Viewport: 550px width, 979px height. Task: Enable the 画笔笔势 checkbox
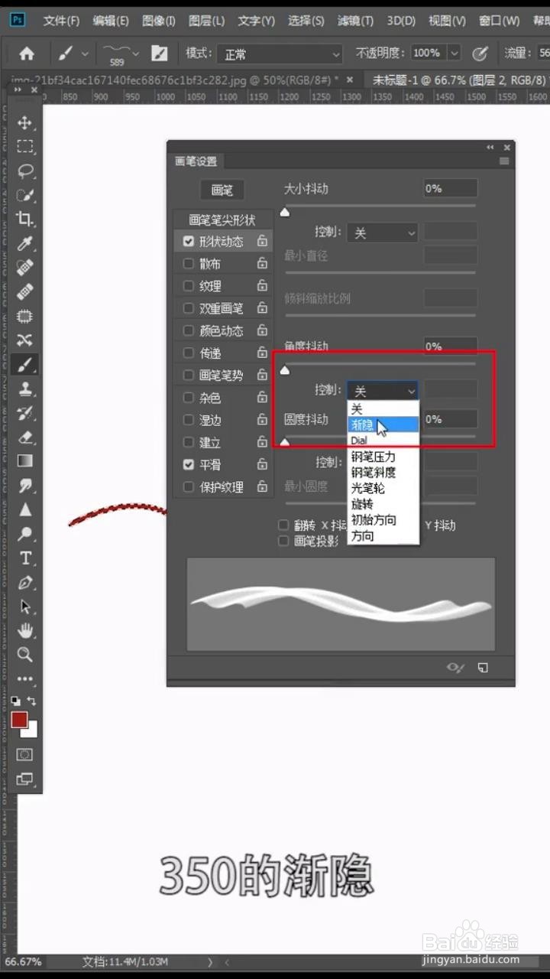coord(189,376)
